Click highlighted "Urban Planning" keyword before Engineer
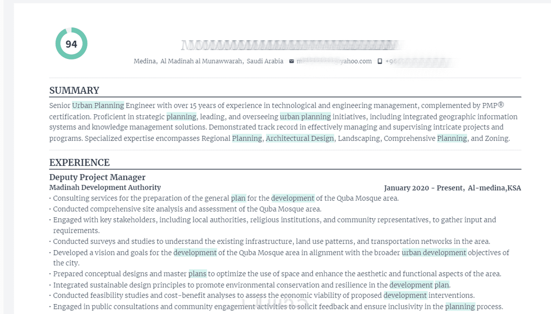This screenshot has width=551, height=314. [x=98, y=106]
